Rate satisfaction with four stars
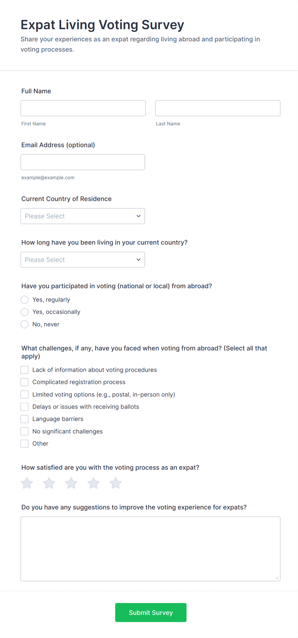Screen dimensions: 298x638 [x=93, y=483]
